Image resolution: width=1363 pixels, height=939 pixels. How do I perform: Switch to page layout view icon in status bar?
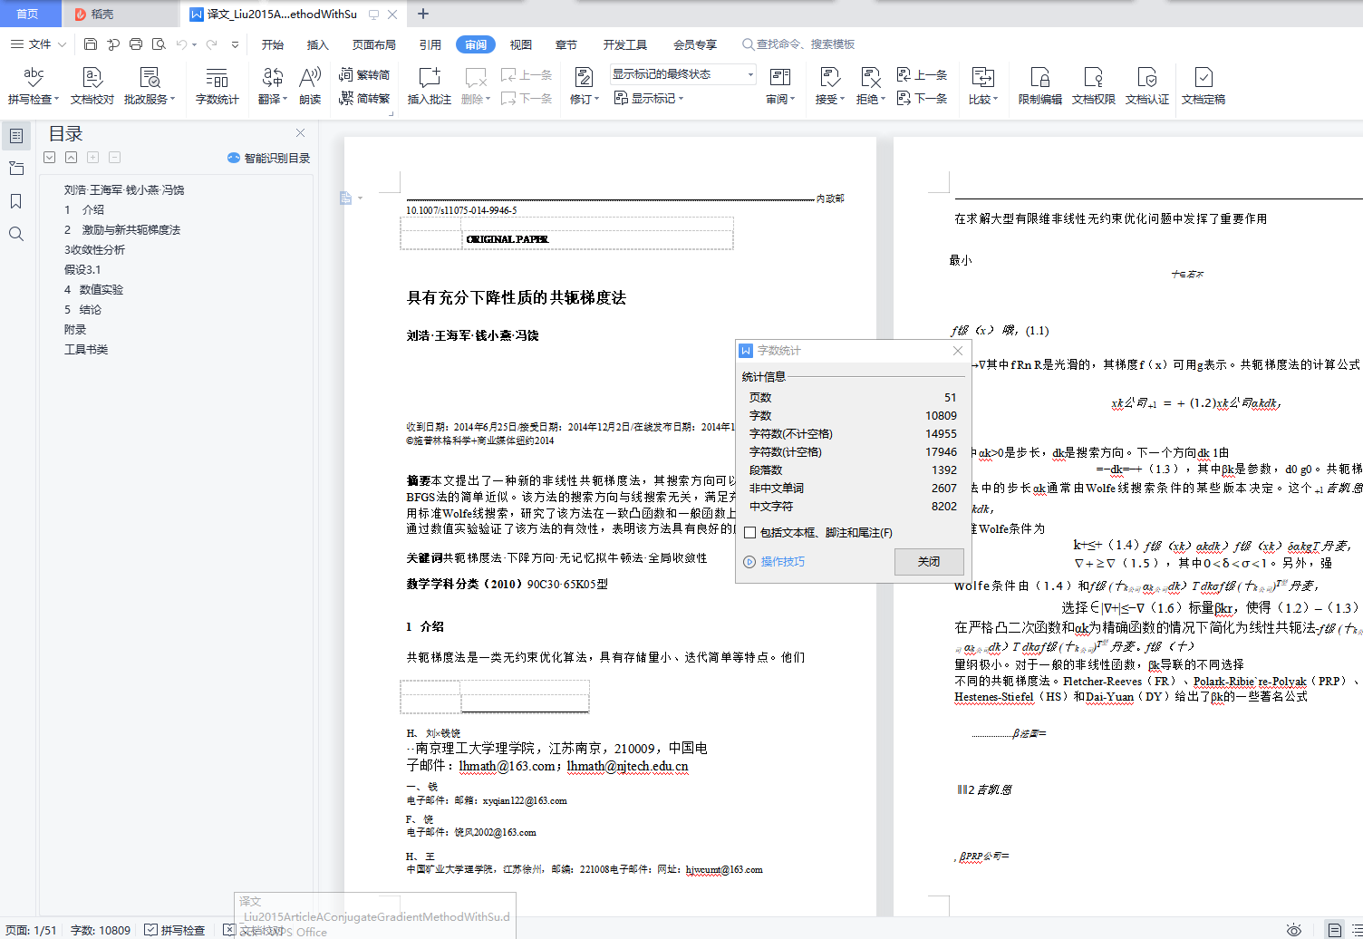pyautogui.click(x=1335, y=930)
